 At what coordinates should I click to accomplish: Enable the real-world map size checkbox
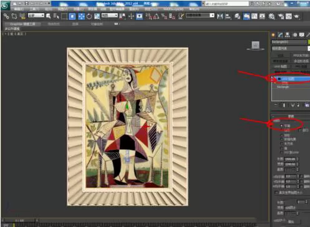(x=276, y=193)
